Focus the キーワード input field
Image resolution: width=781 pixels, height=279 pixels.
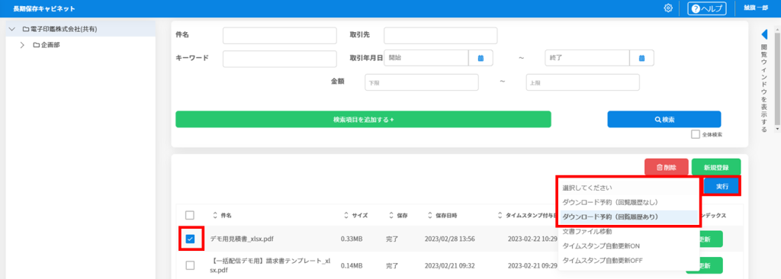pyautogui.click(x=280, y=59)
